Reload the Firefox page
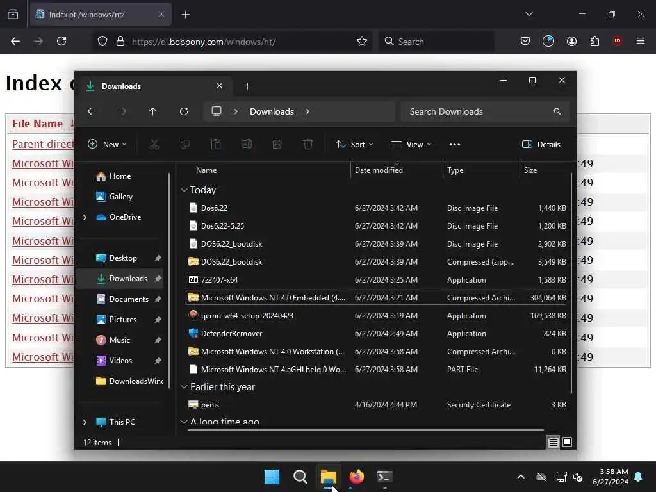Screen dimensions: 656x492 point(61,41)
